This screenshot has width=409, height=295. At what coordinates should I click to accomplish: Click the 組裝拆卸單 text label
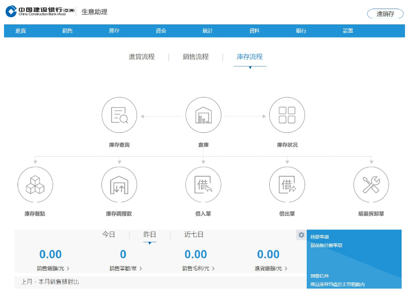(x=371, y=214)
